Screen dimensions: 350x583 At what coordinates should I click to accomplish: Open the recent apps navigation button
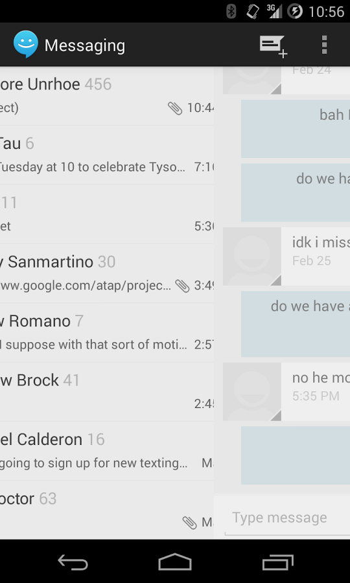point(277,562)
